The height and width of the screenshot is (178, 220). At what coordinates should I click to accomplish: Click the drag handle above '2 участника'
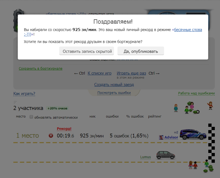15,102
